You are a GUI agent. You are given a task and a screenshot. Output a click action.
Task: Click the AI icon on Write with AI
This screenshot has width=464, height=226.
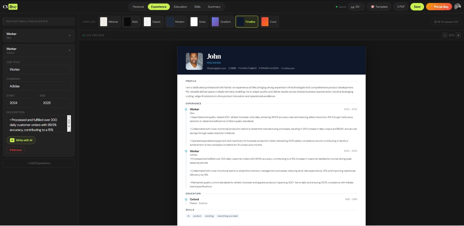pyautogui.click(x=12, y=140)
